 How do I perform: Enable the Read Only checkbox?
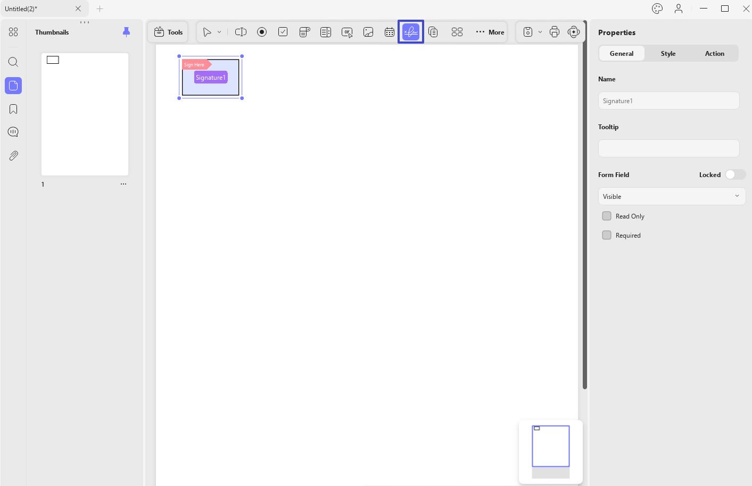(606, 216)
